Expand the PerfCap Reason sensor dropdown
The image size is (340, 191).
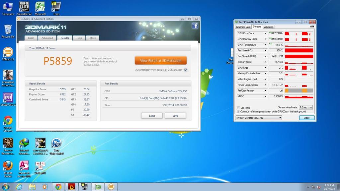pos(265,91)
